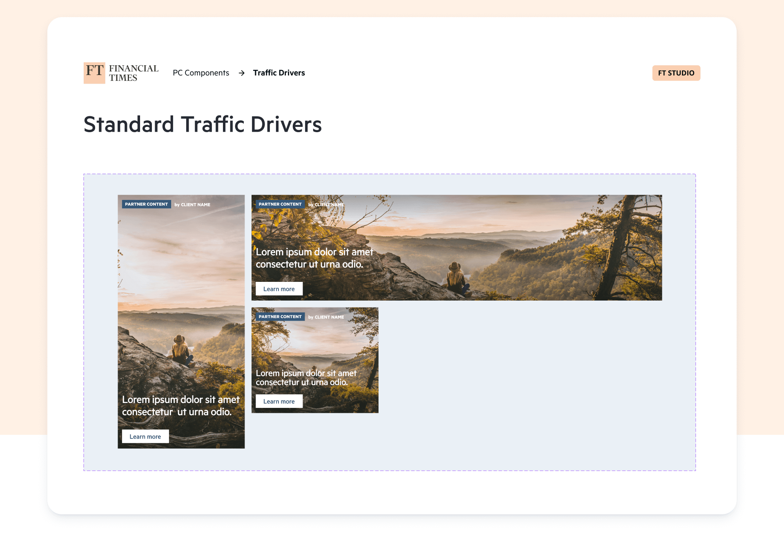784x558 pixels.
Task: Click the Standard Traffic Drivers heading
Action: pos(203,124)
